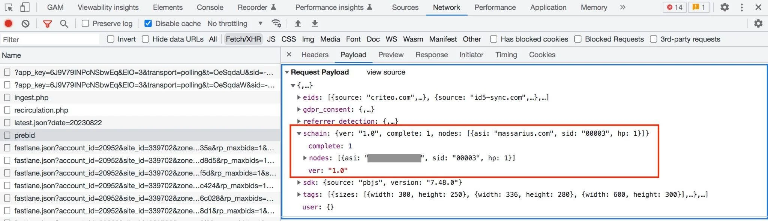Enable the Invert filter checkbox
This screenshot has width=768, height=221.
point(111,39)
